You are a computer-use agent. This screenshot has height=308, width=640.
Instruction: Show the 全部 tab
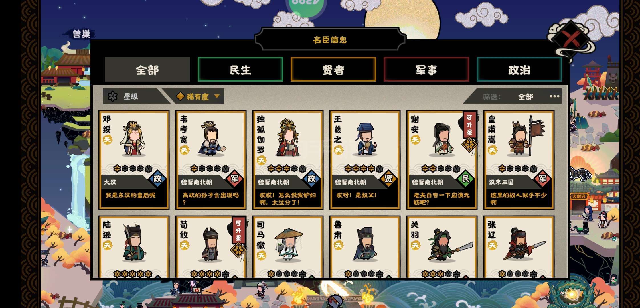147,70
